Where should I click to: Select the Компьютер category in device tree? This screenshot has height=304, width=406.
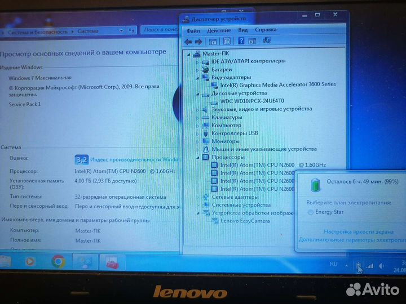point(226,126)
